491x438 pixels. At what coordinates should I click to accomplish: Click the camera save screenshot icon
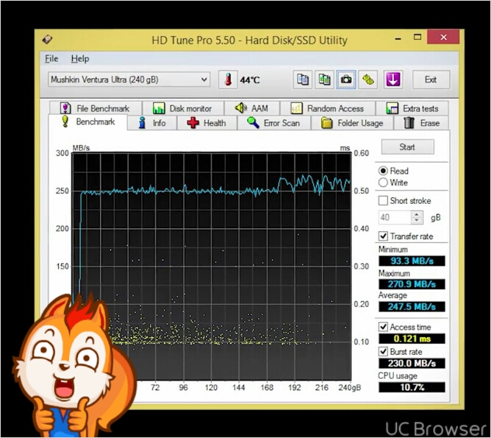point(346,80)
